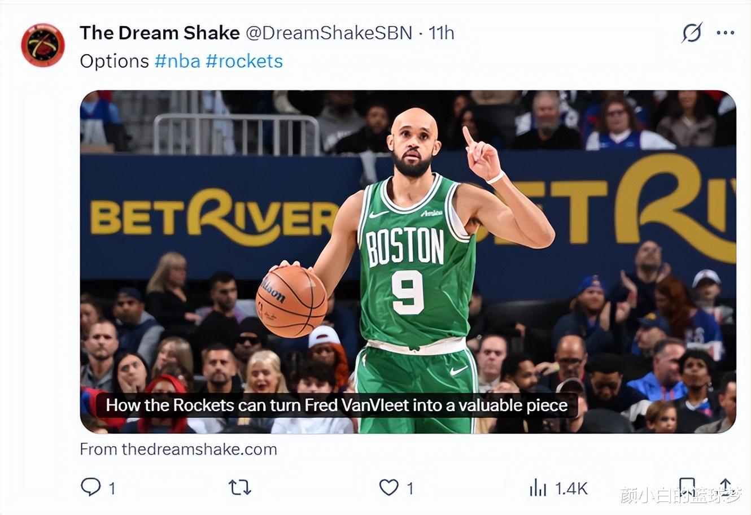Like the post with the heart icon

(x=388, y=487)
